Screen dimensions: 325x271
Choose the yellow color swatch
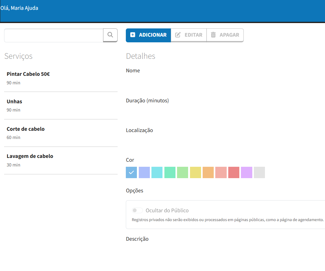click(x=195, y=172)
